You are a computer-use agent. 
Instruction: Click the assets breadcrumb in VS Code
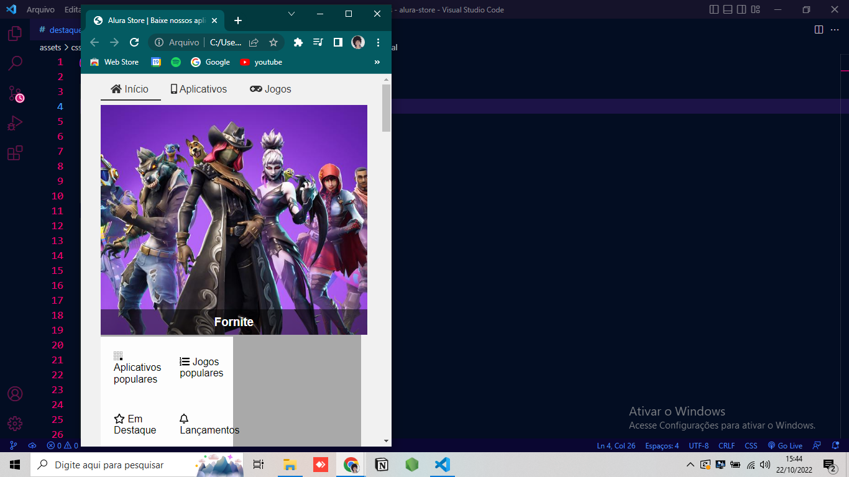pos(50,47)
